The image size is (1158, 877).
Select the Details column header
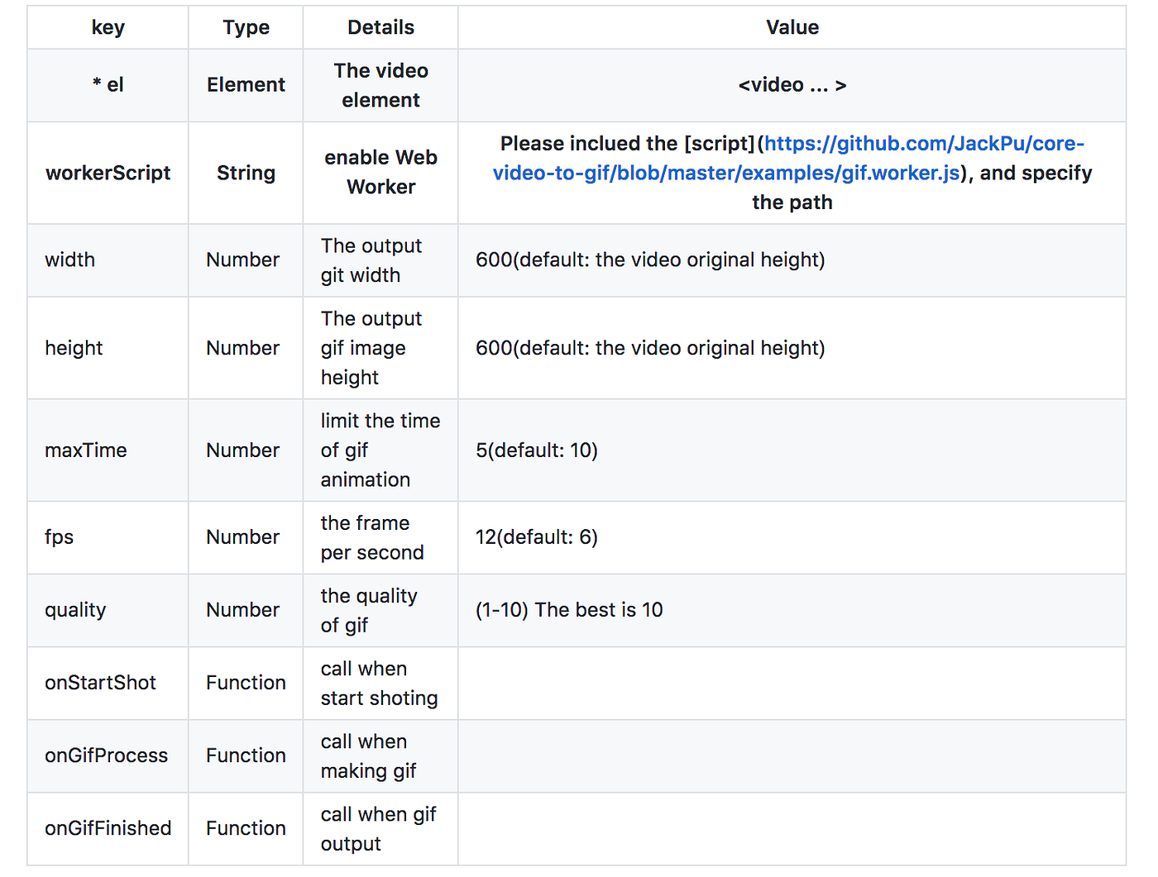[380, 26]
